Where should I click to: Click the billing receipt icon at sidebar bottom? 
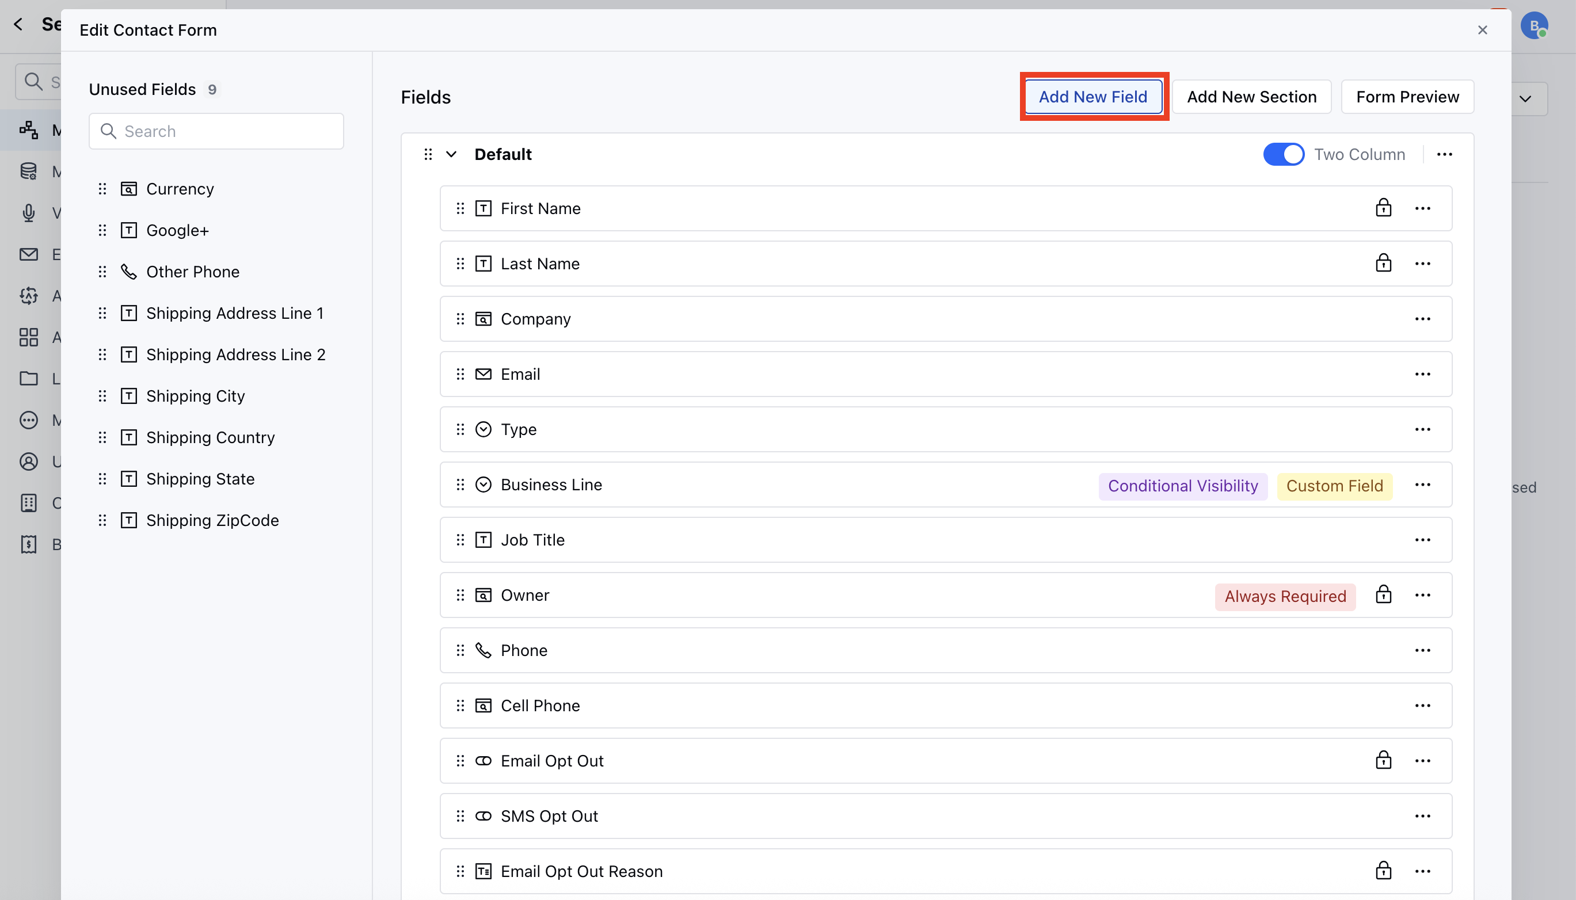pyautogui.click(x=29, y=544)
